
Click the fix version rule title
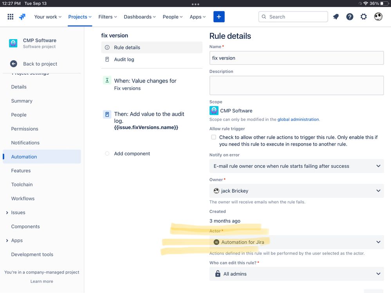[115, 35]
